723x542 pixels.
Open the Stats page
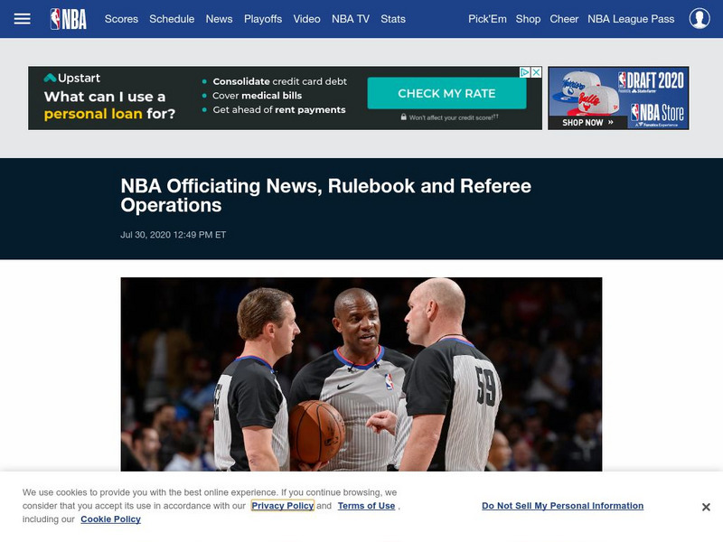(393, 19)
